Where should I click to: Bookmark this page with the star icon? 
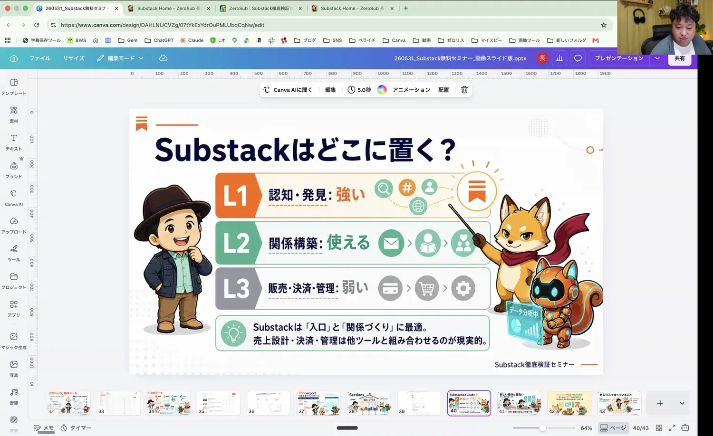(x=604, y=25)
